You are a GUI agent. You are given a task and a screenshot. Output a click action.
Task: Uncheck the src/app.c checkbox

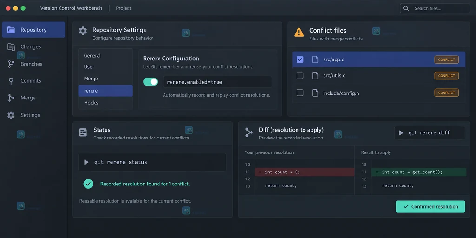point(300,59)
